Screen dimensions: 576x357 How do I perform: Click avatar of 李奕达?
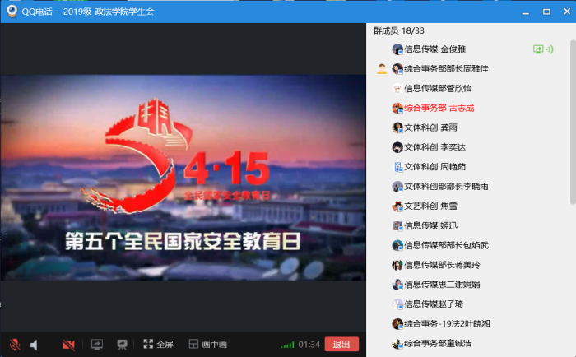pos(397,147)
